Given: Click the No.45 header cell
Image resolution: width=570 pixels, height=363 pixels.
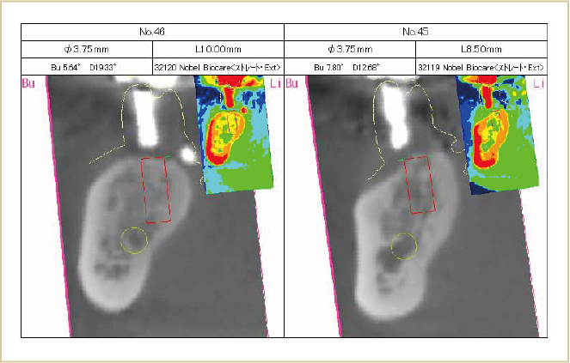Looking at the screenshot, I should pos(415,32).
